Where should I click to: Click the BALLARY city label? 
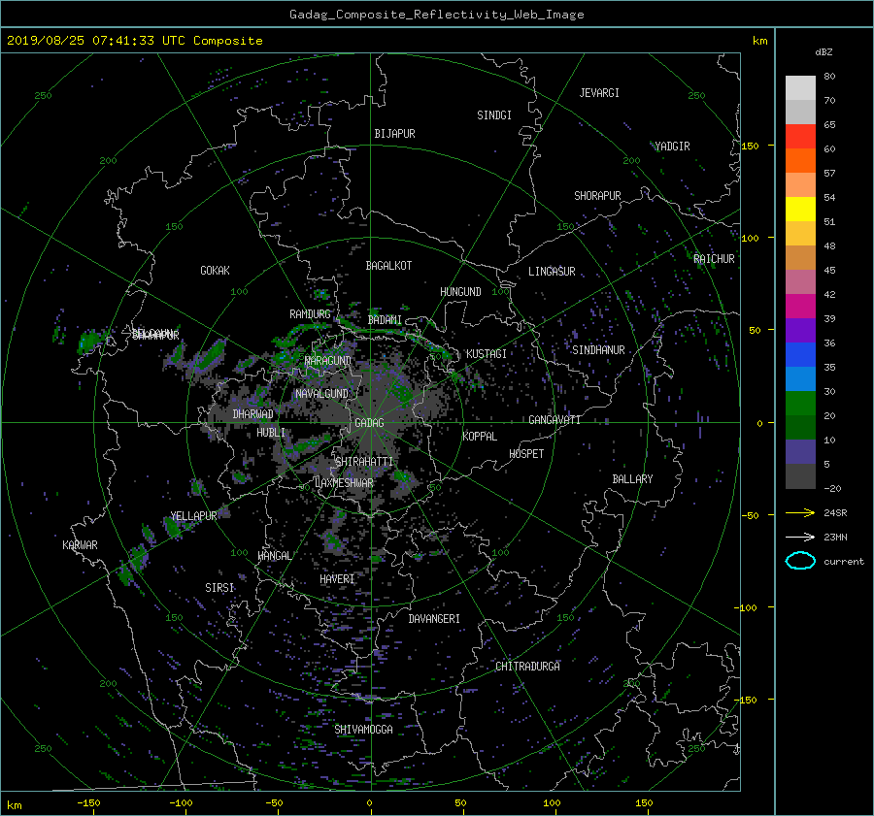click(632, 479)
